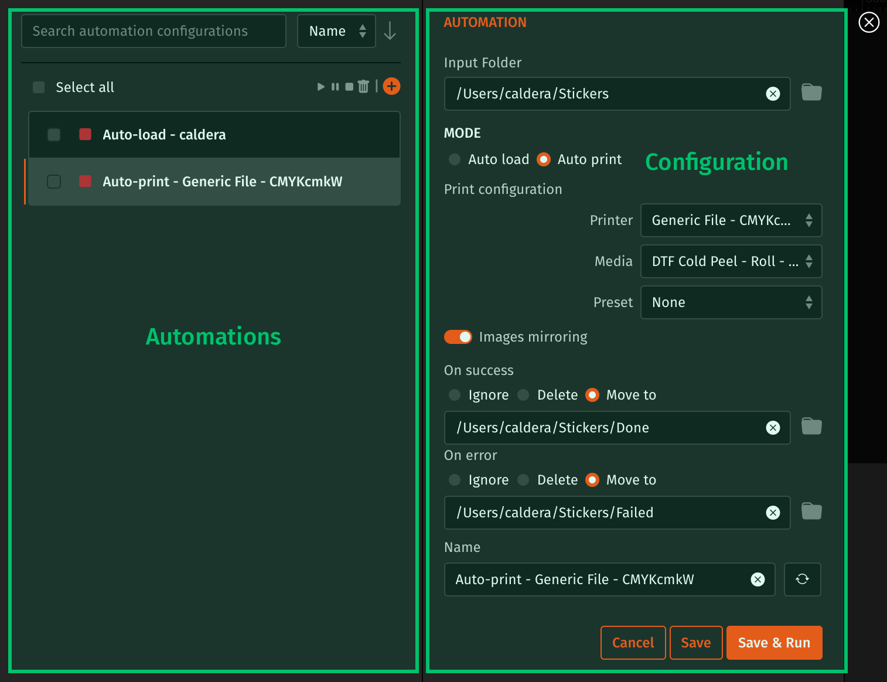The image size is (887, 682).
Task: Browse for the On success folder
Action: (x=811, y=427)
